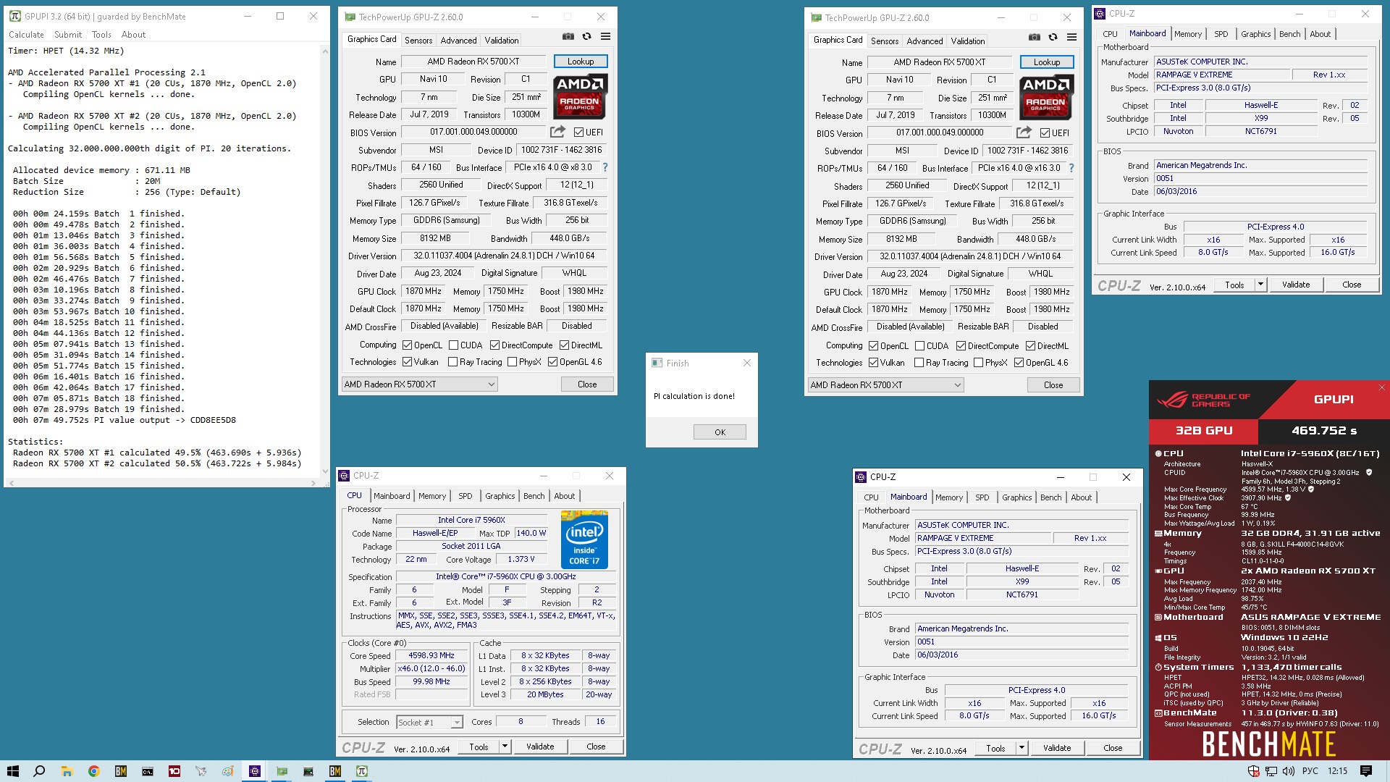Launch Chrome from the taskbar
The height and width of the screenshot is (782, 1390).
(93, 771)
